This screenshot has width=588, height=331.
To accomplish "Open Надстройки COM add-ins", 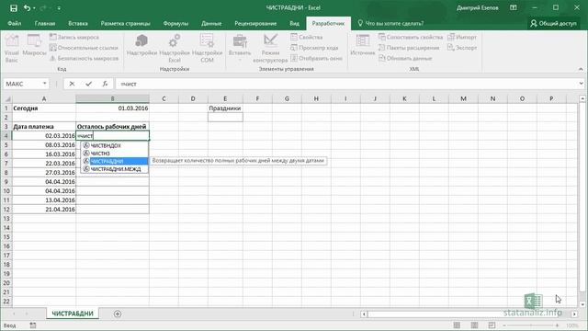I will click(x=207, y=48).
